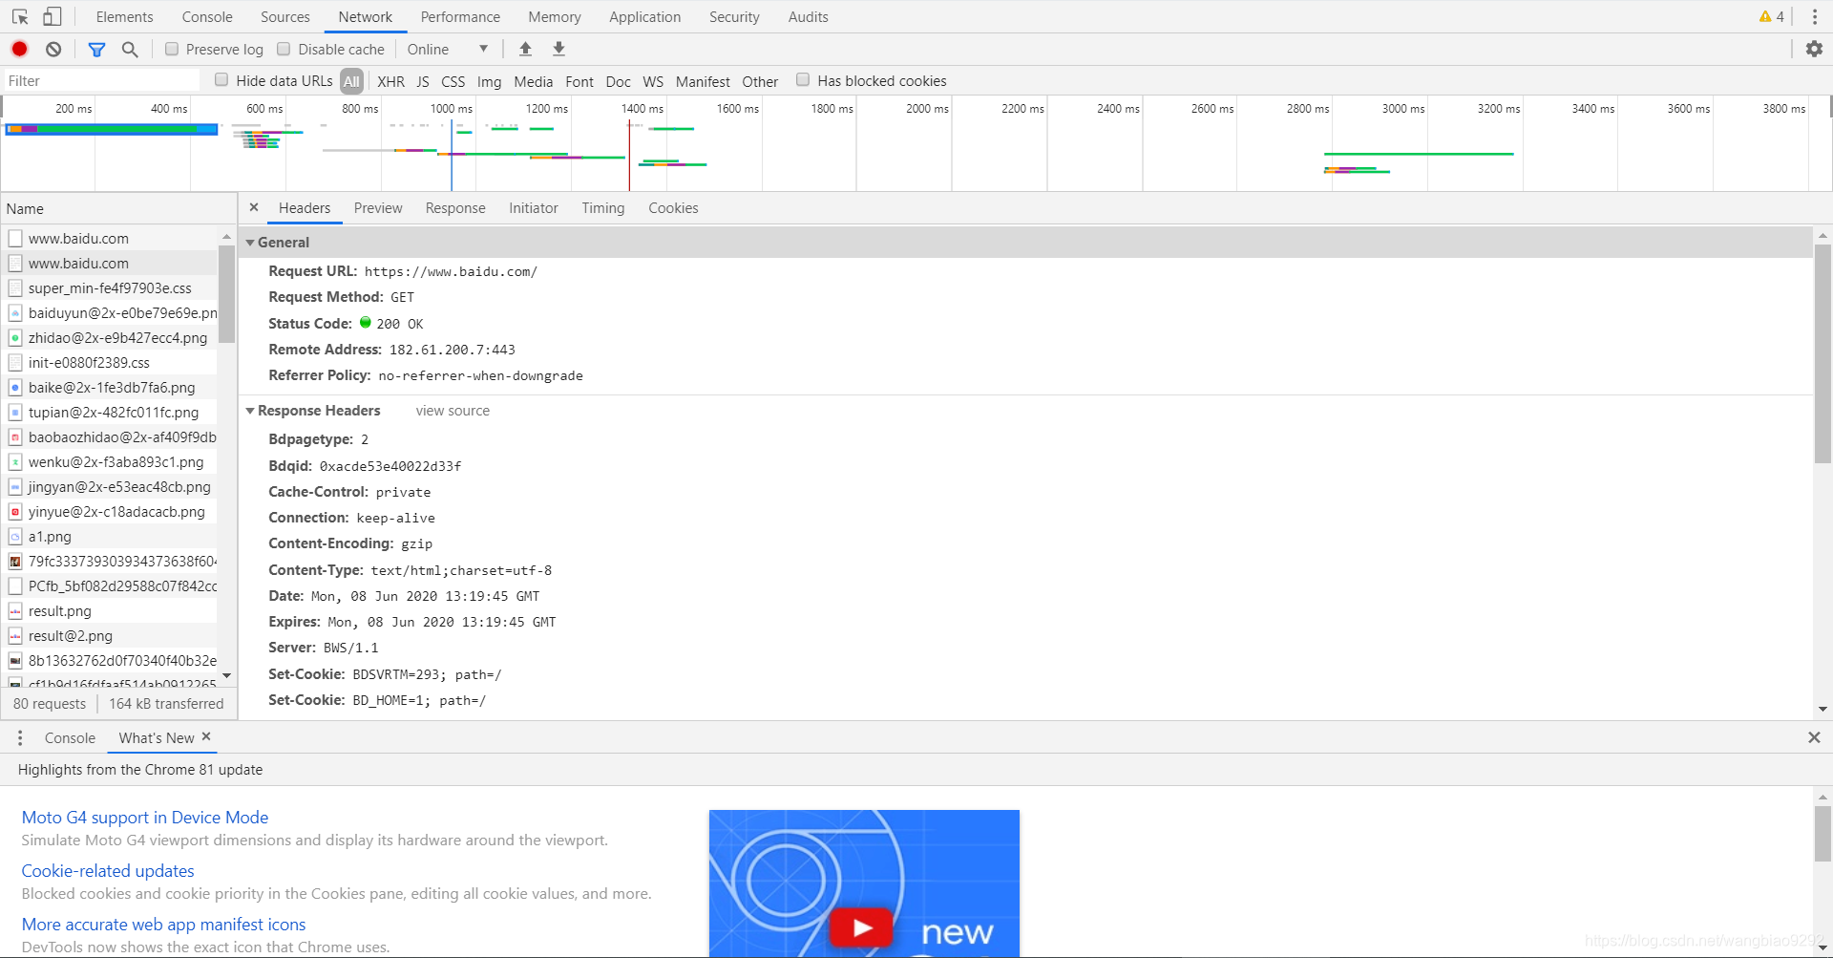Click icon beside init-e0880f2389.css

pyautogui.click(x=15, y=362)
